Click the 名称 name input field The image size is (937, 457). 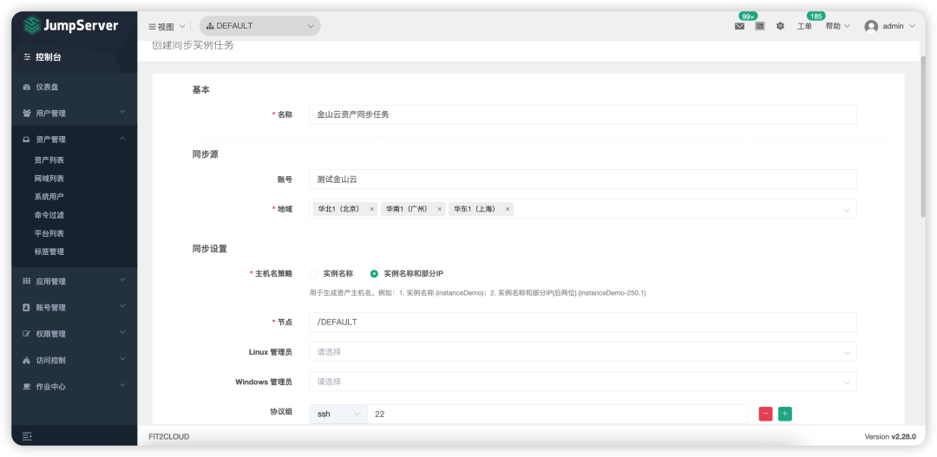point(583,114)
